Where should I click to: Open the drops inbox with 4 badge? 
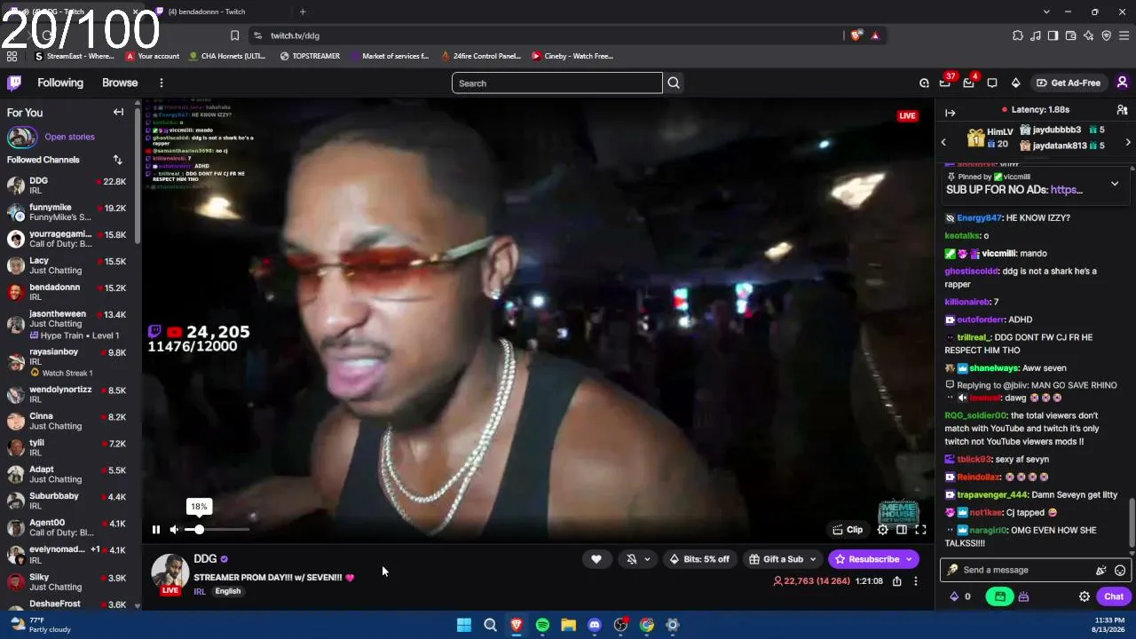coord(969,83)
